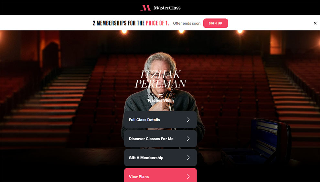
Task: Click the Teaches Violin subtitle
Action: point(160,100)
